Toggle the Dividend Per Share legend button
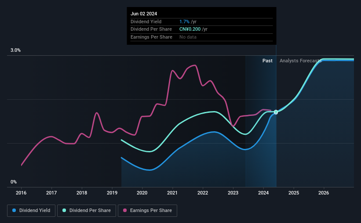The image size is (361, 223). pos(87,211)
